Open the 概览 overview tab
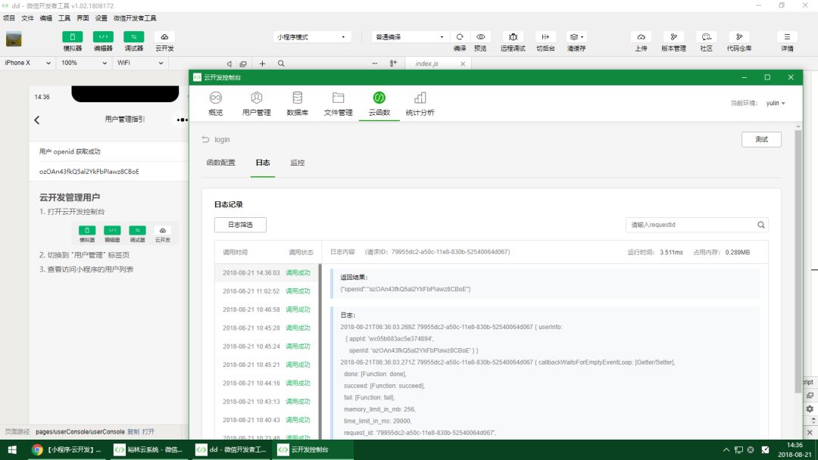Viewport: 818px width, 460px height. pyautogui.click(x=215, y=104)
